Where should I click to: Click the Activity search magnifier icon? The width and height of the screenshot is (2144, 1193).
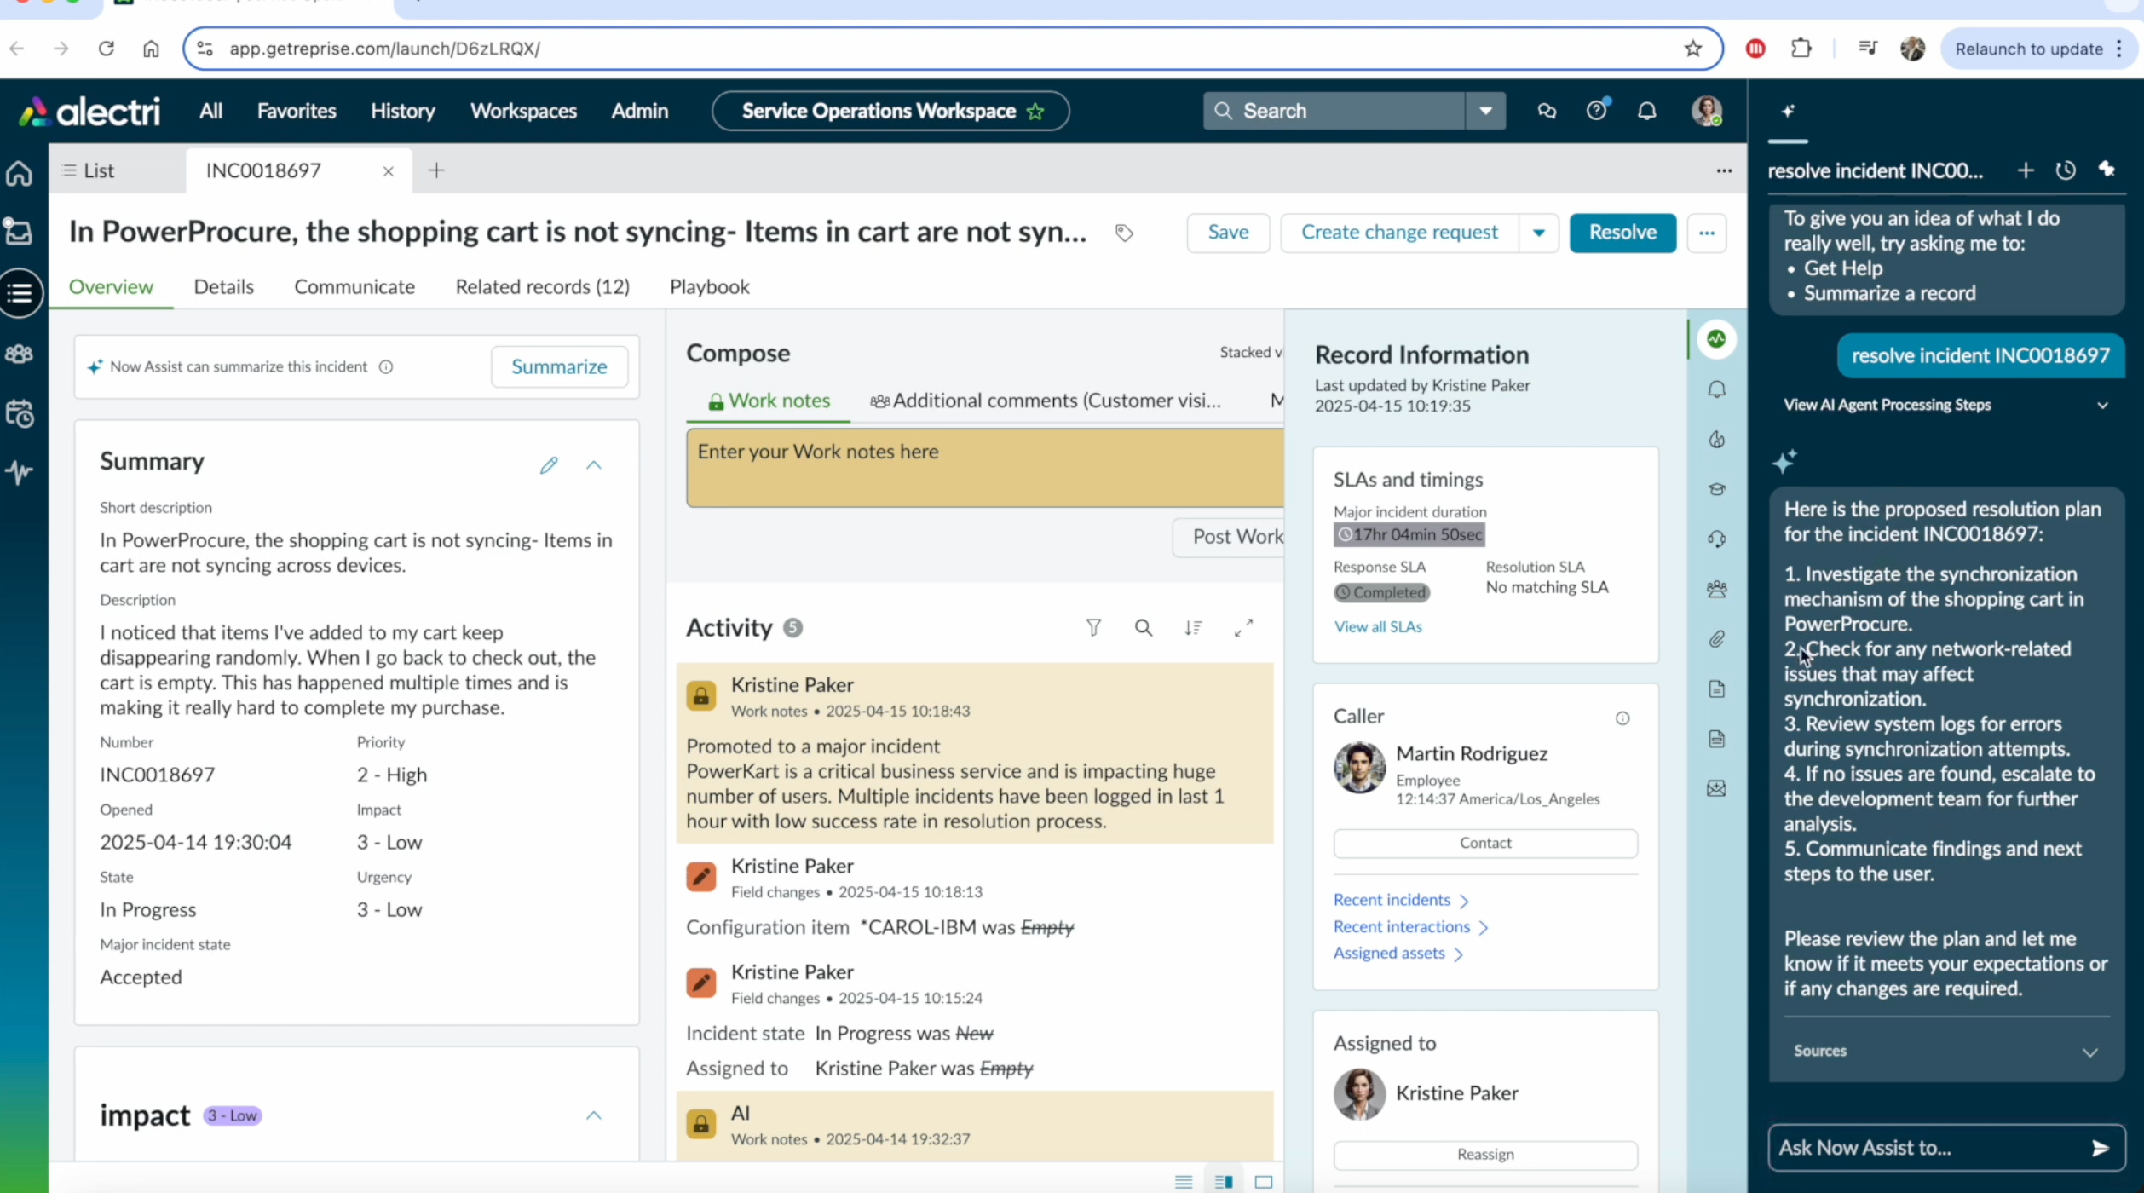(1144, 628)
